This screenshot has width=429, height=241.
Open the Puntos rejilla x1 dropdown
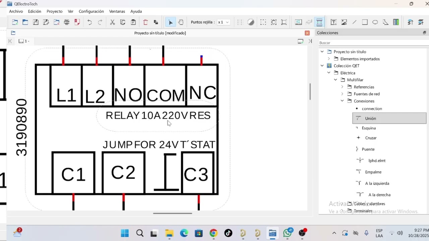[223, 22]
